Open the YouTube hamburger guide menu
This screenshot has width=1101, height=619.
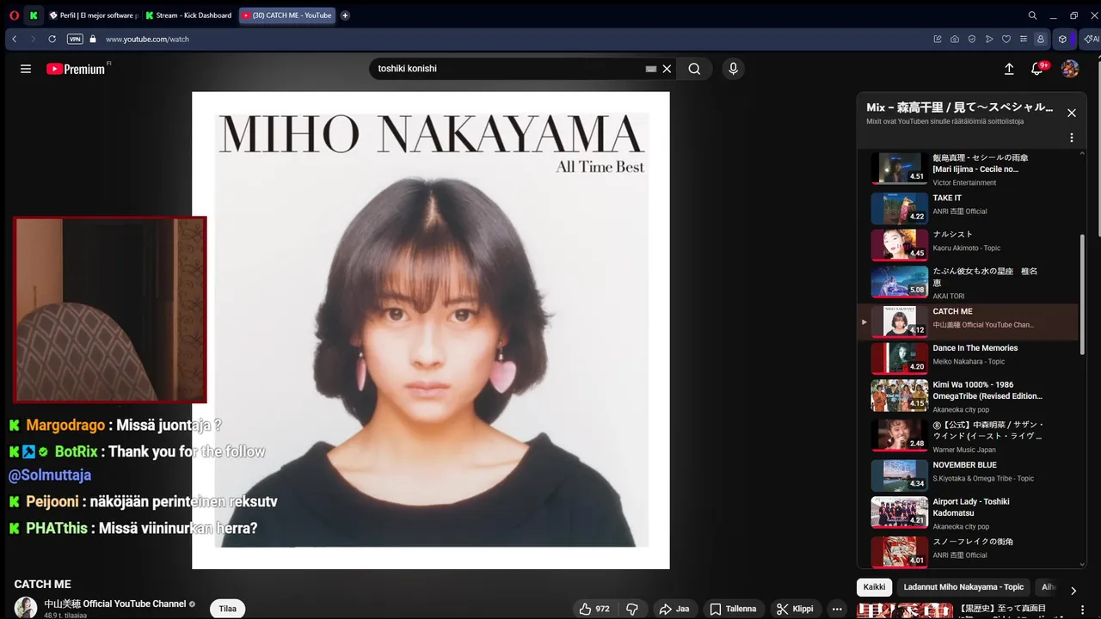click(26, 69)
